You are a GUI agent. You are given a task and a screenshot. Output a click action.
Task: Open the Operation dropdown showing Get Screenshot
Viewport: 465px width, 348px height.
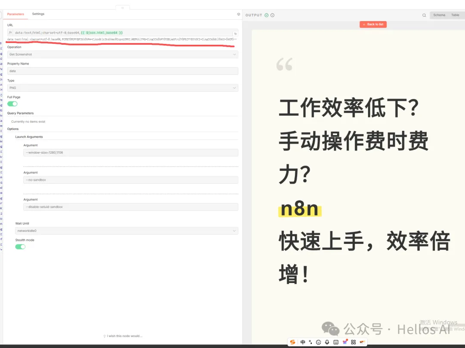click(123, 54)
